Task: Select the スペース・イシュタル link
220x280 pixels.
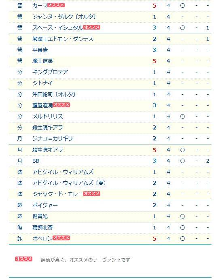Action: pos(58,28)
